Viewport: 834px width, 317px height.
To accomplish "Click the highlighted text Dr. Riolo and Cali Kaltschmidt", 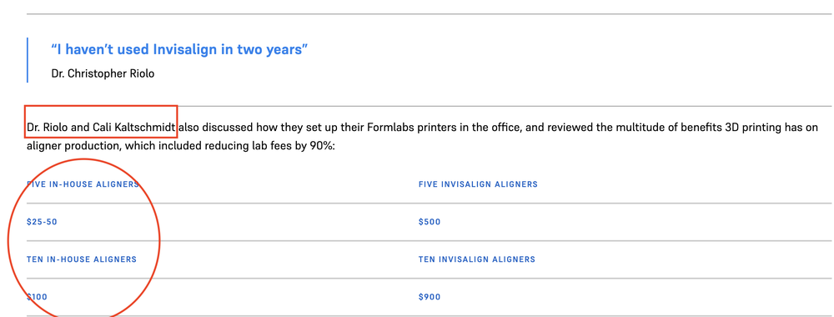I will (x=101, y=128).
